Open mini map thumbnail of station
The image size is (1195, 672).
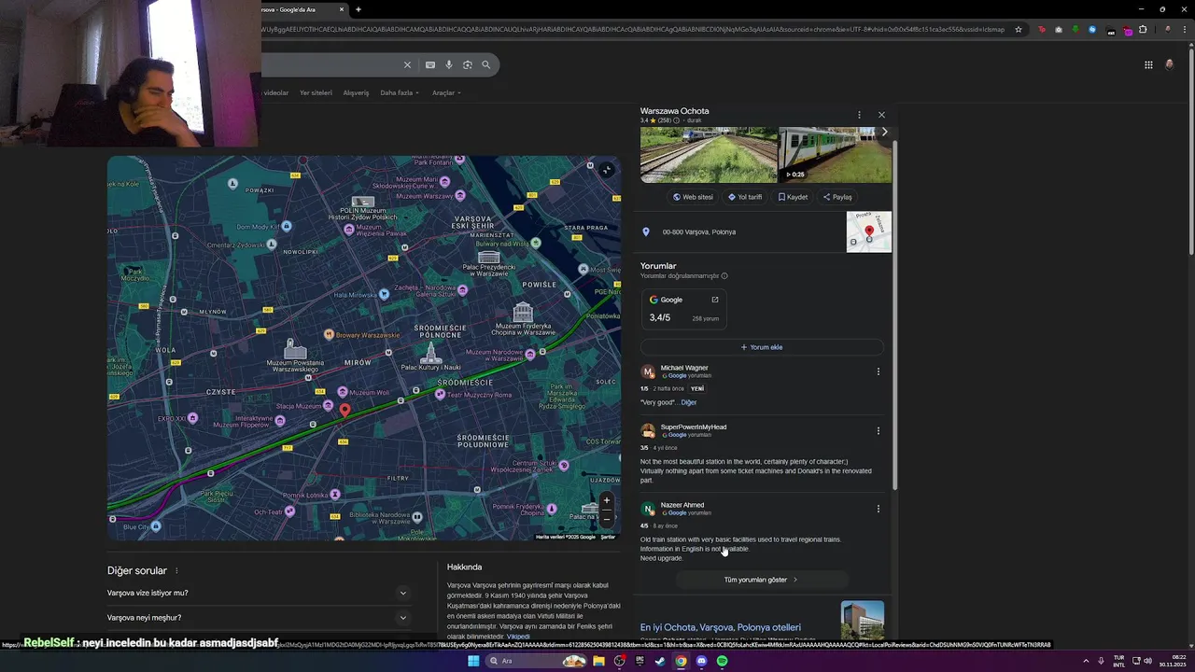[868, 231]
